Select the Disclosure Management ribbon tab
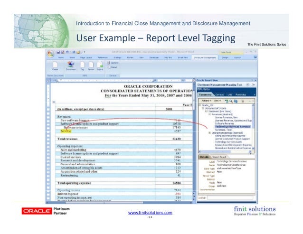The height and width of the screenshot is (234, 303). (x=205, y=57)
